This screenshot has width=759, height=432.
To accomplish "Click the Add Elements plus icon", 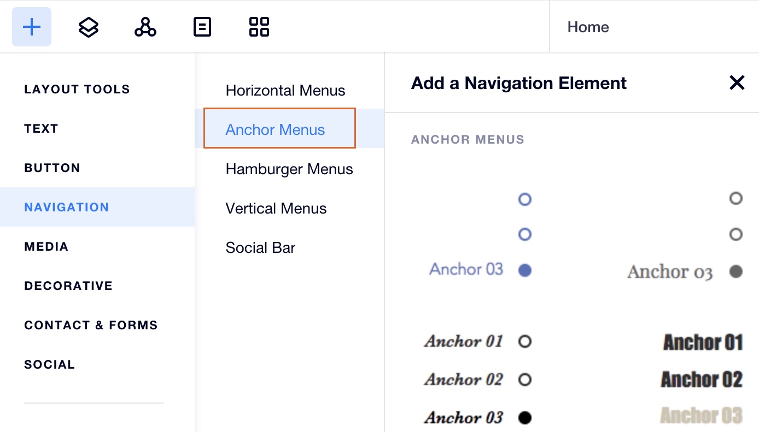I will click(32, 27).
